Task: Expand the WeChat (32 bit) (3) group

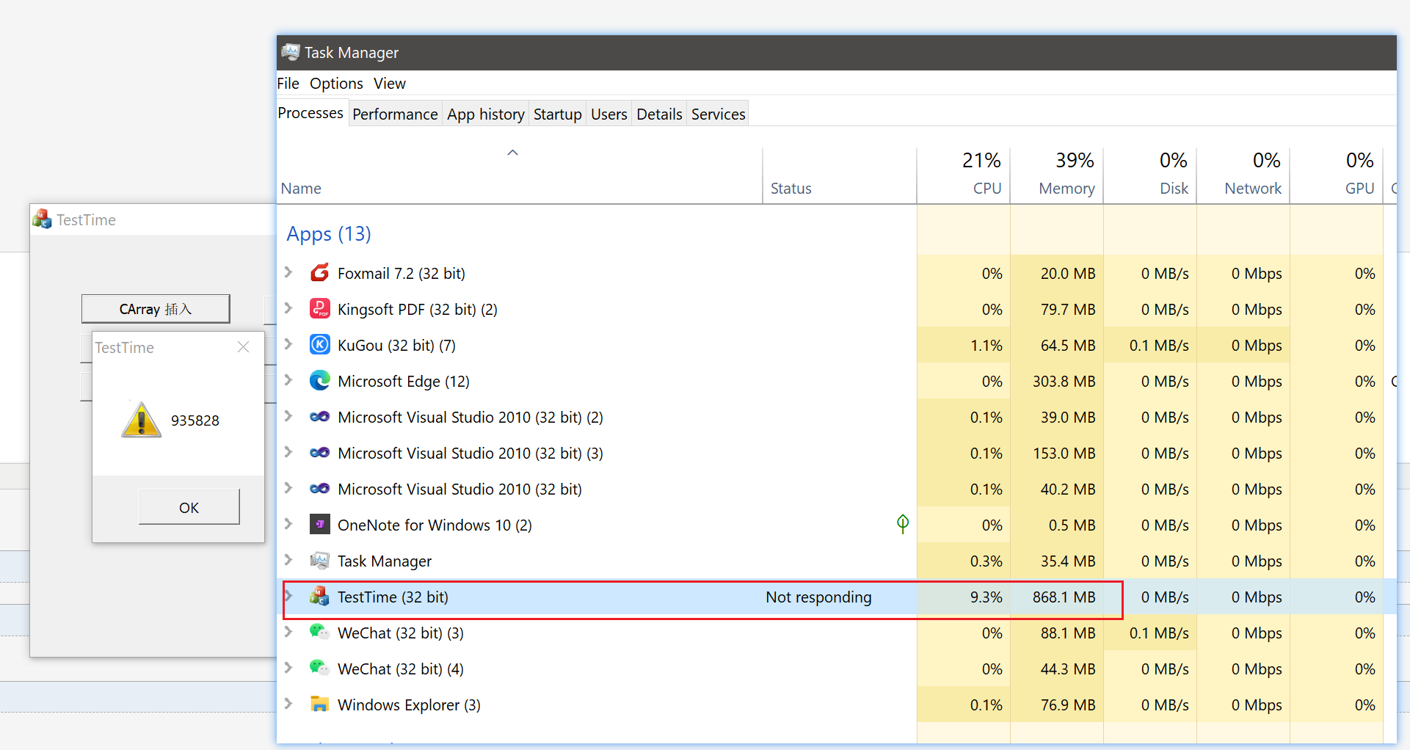Action: [288, 632]
